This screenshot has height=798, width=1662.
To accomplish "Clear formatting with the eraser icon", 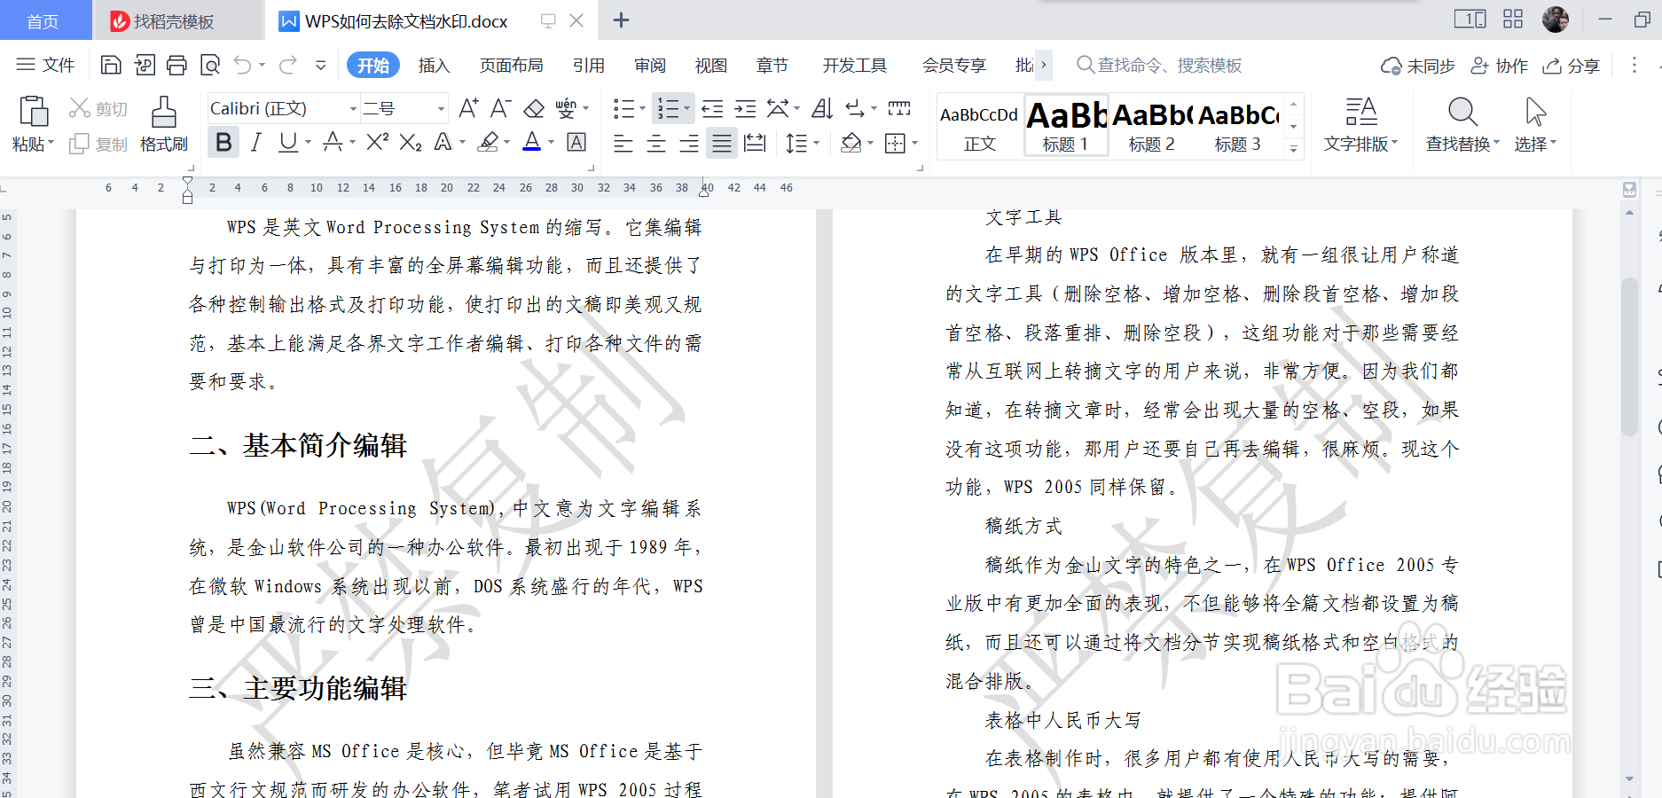I will tap(534, 108).
